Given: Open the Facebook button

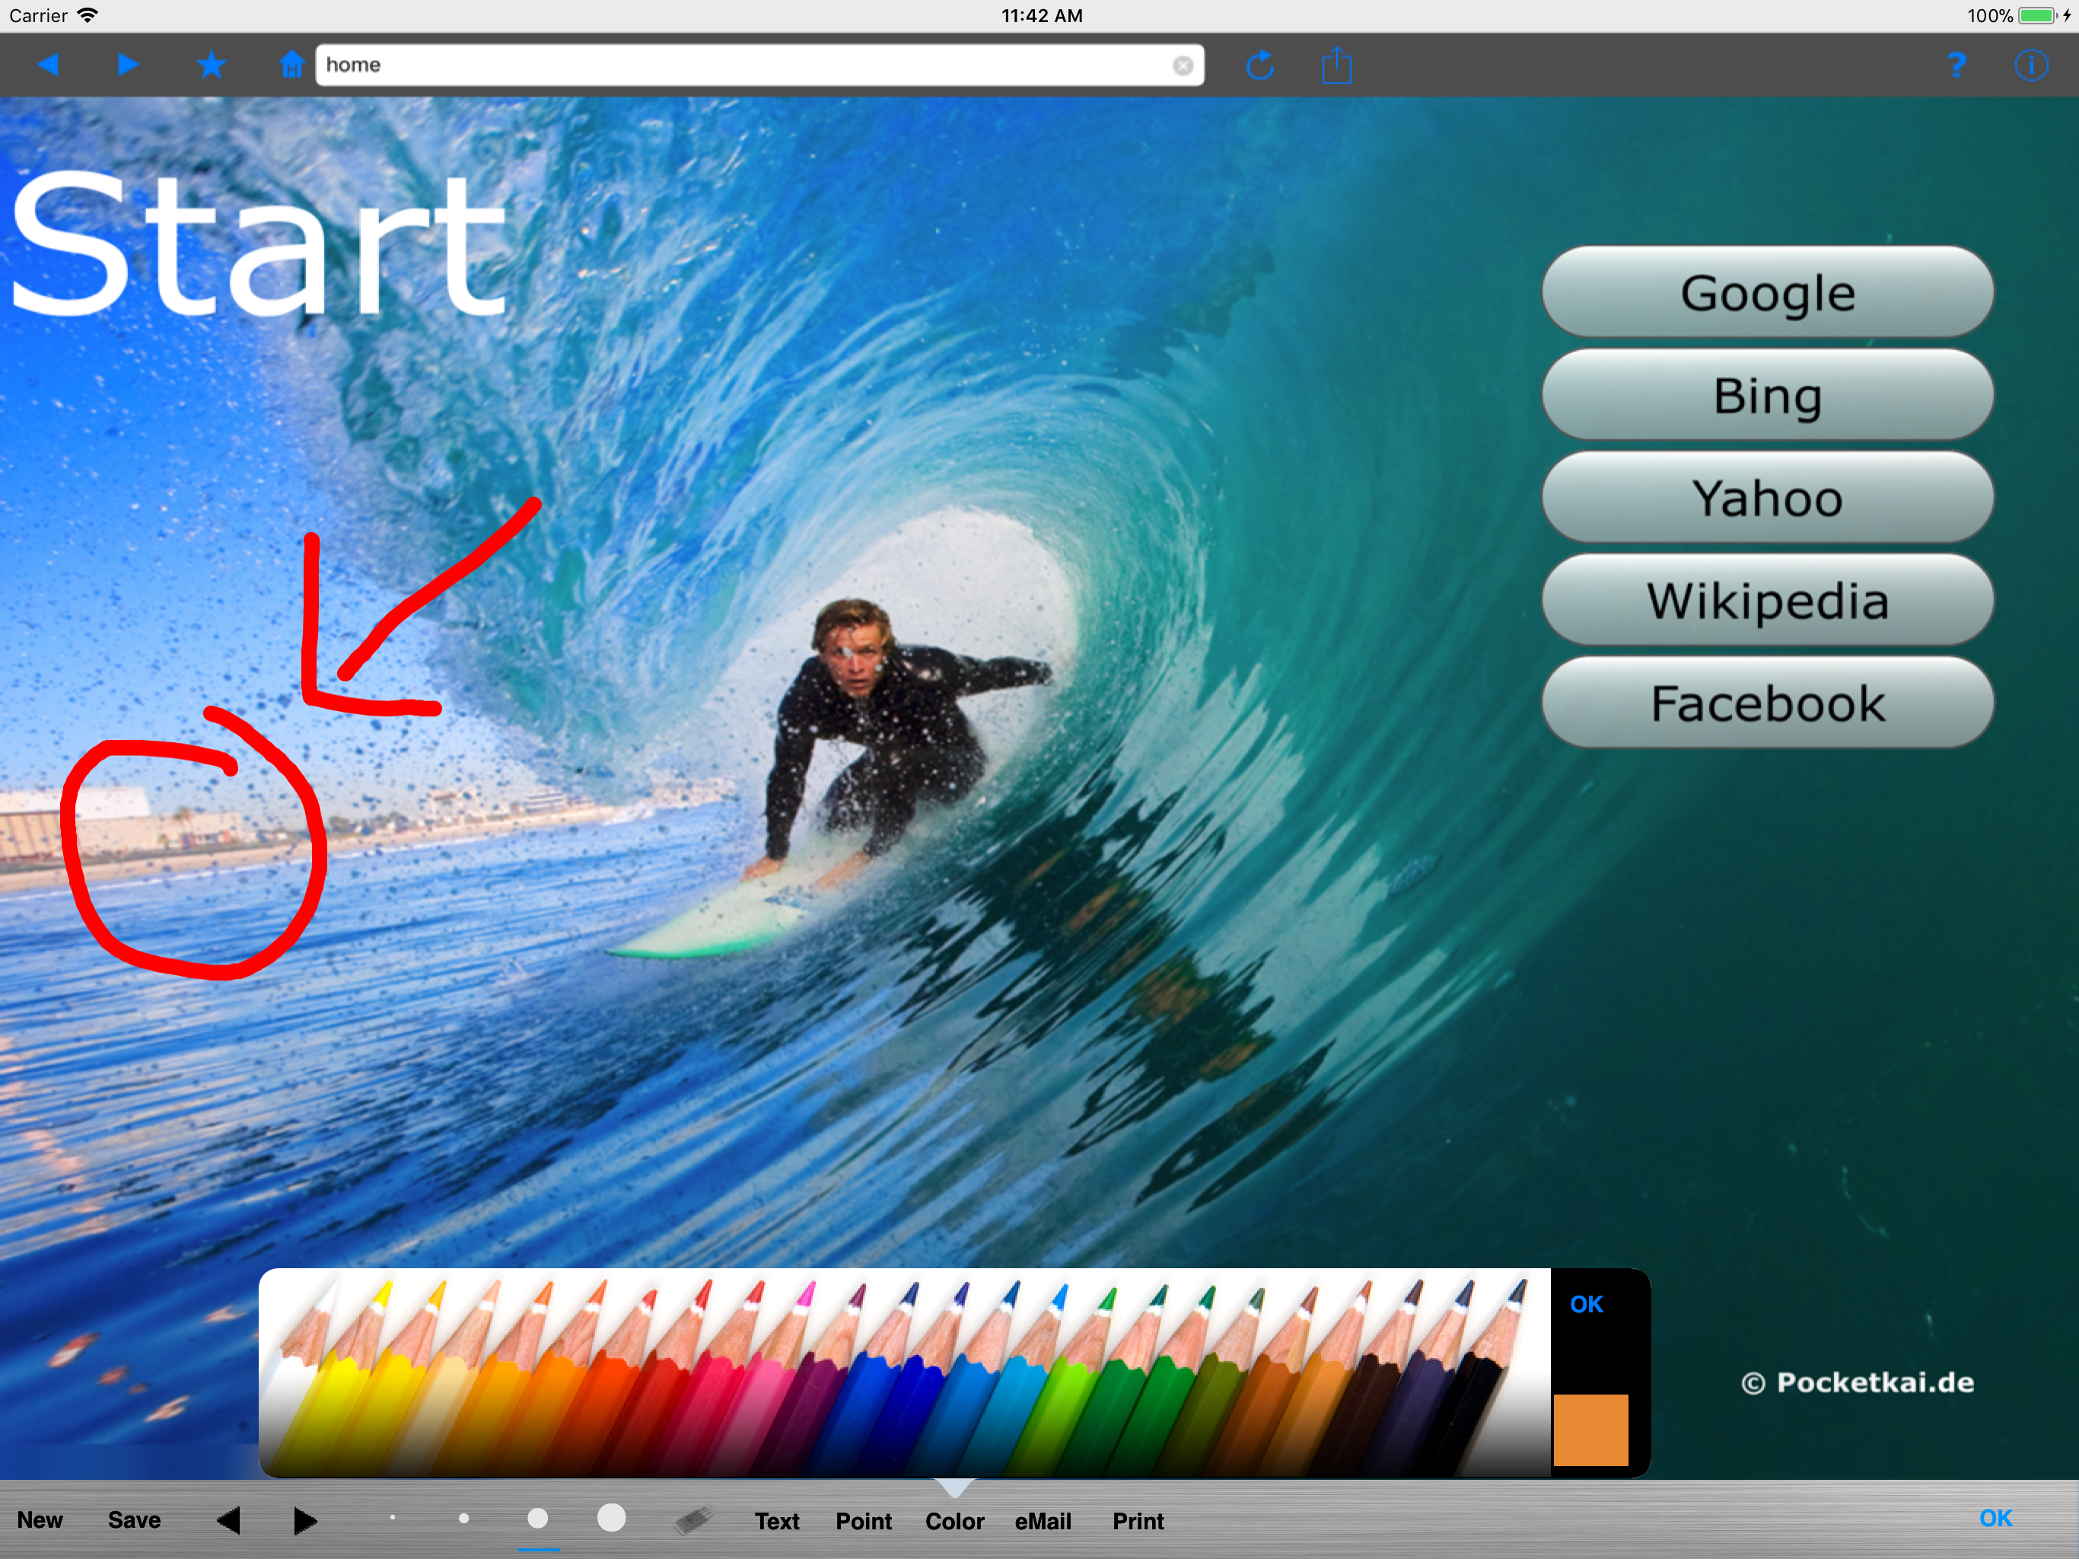Looking at the screenshot, I should 1767,703.
